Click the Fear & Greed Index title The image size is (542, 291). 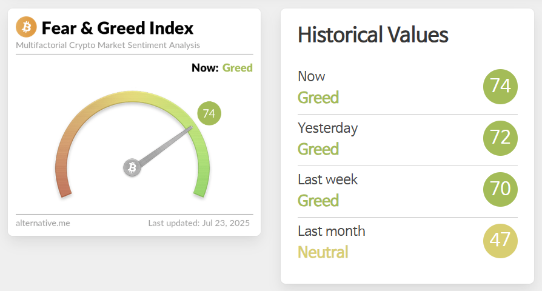[x=118, y=28]
